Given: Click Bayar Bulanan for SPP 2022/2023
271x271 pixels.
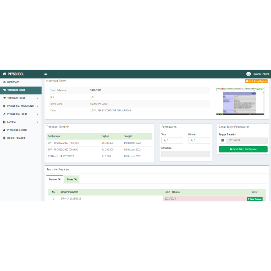Looking at the screenshot, I should point(255,199).
